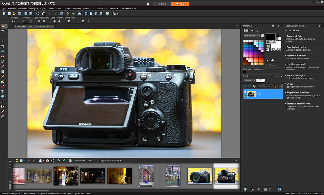324x195 pixels.
Task: Toggle the layer link icon
Action: 269,86
